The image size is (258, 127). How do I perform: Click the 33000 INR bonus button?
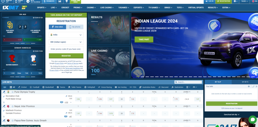click(x=75, y=1)
